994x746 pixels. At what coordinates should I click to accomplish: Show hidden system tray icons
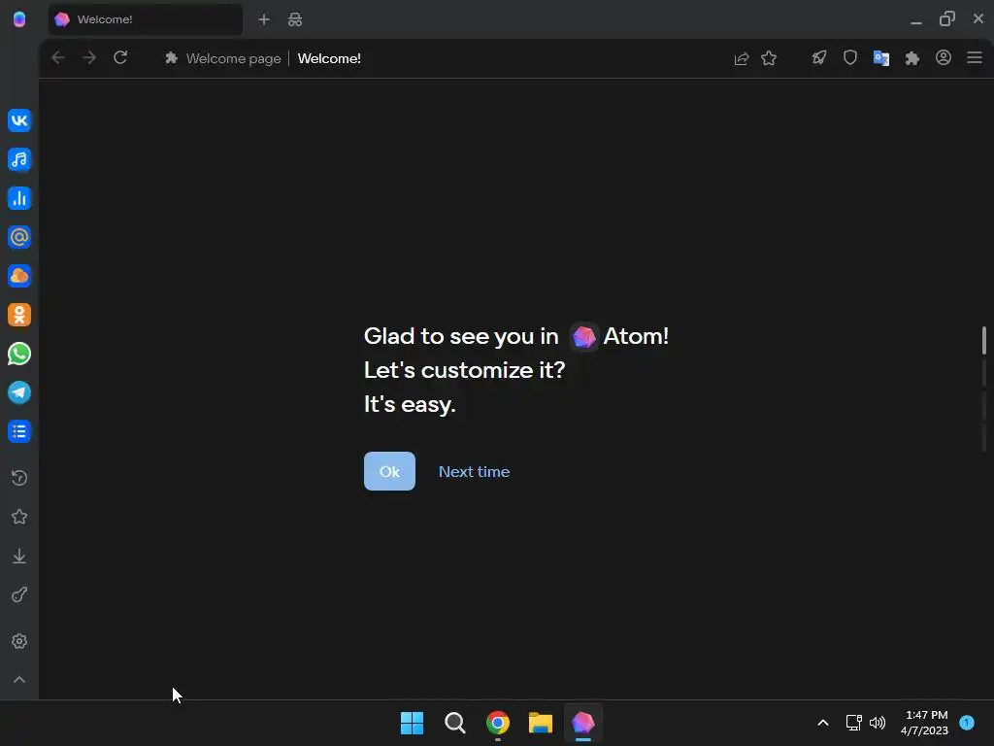pos(823,723)
